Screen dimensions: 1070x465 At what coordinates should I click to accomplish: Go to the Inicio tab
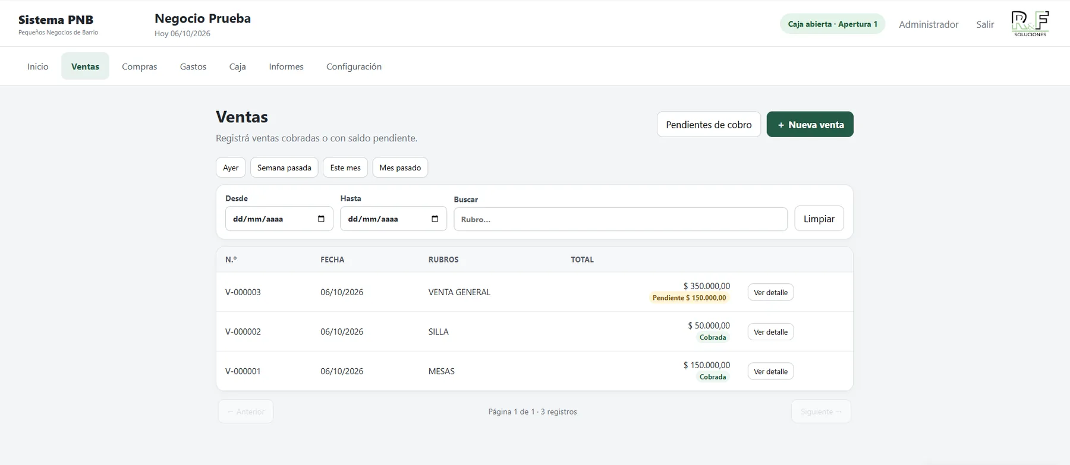click(x=37, y=67)
